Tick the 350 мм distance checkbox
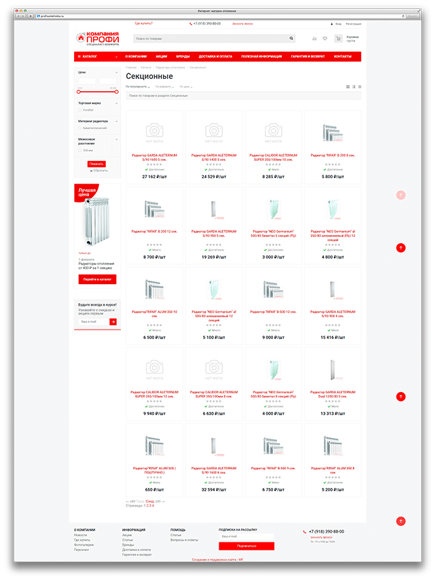This screenshot has width=436, height=579. 79,151
